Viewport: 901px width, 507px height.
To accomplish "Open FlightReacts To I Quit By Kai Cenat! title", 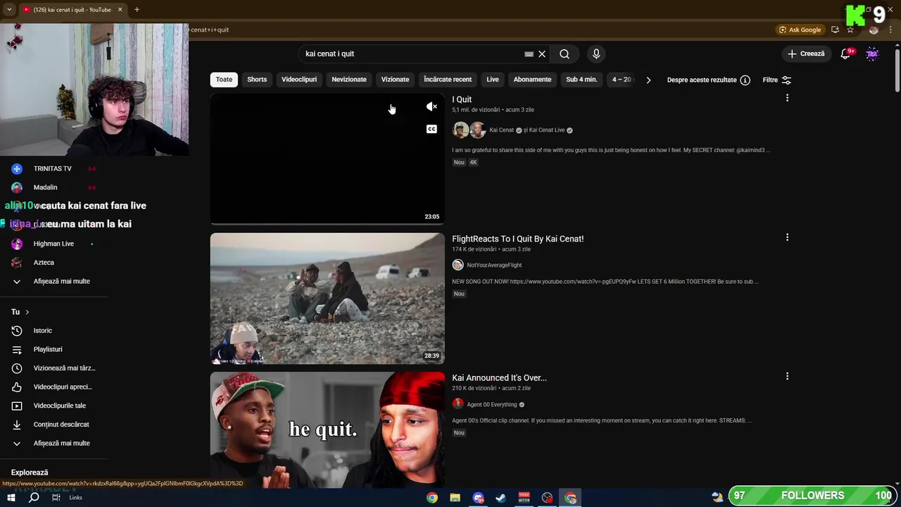I will (x=517, y=239).
